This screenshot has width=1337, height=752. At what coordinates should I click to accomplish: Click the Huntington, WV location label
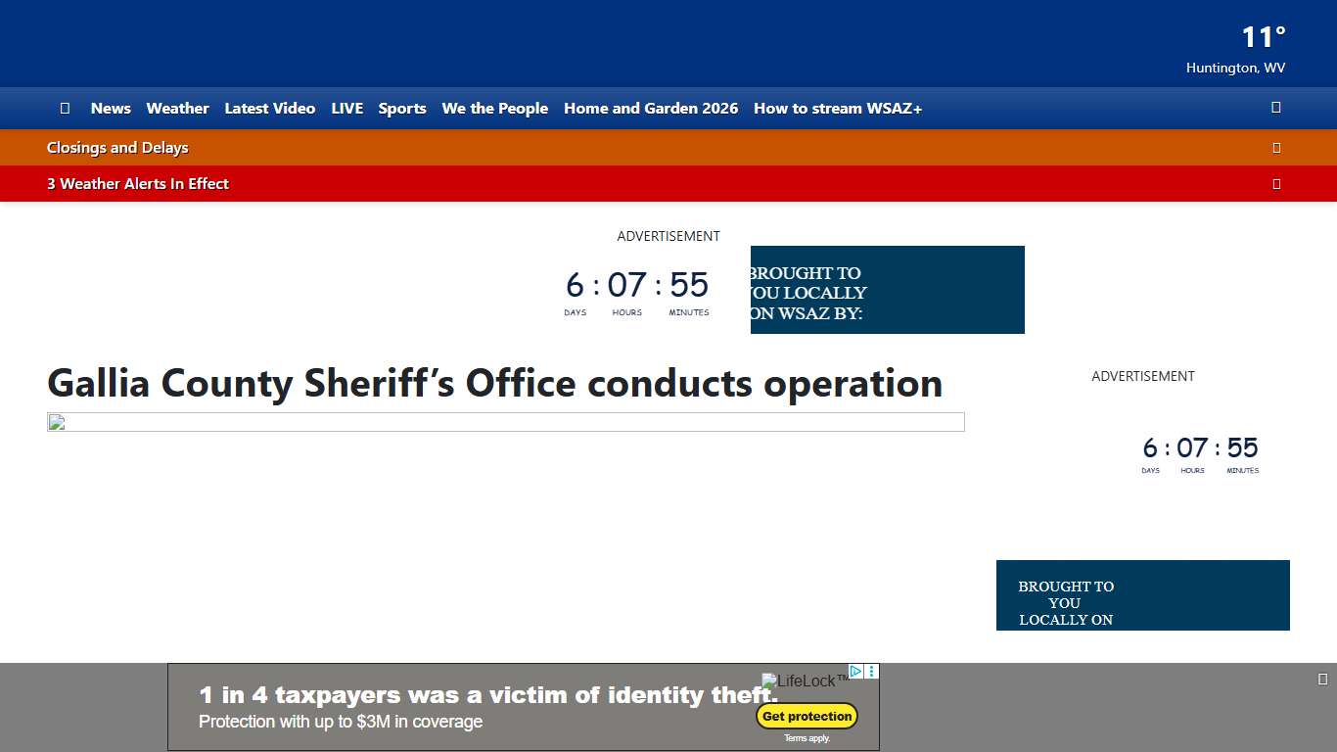click(x=1235, y=68)
